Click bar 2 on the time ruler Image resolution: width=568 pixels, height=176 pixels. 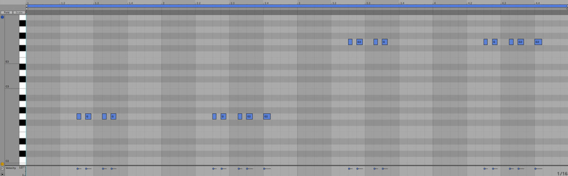click(163, 3)
